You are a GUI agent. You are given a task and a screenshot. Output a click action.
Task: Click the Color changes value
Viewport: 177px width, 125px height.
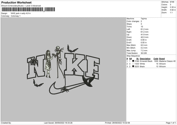click(x=141, y=21)
